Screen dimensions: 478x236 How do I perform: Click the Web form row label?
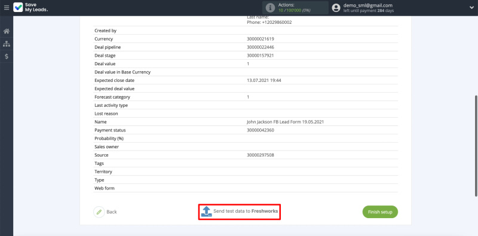104,188
